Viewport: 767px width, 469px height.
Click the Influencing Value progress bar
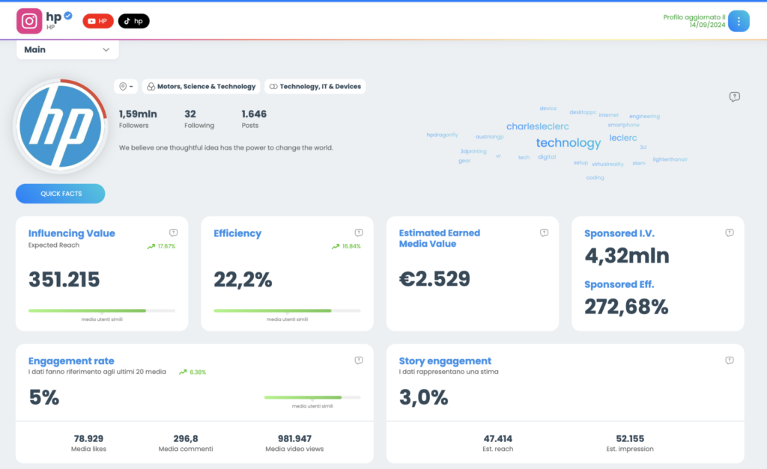[x=102, y=310]
